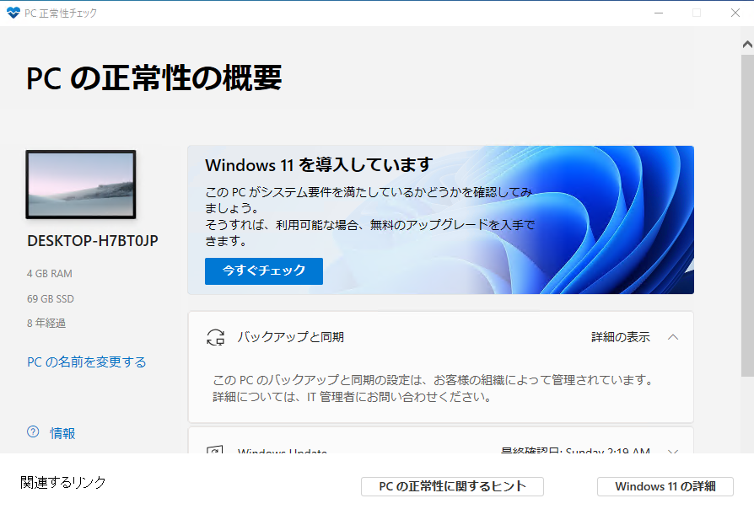Click the desktop wallpaper thumbnail image

click(81, 185)
